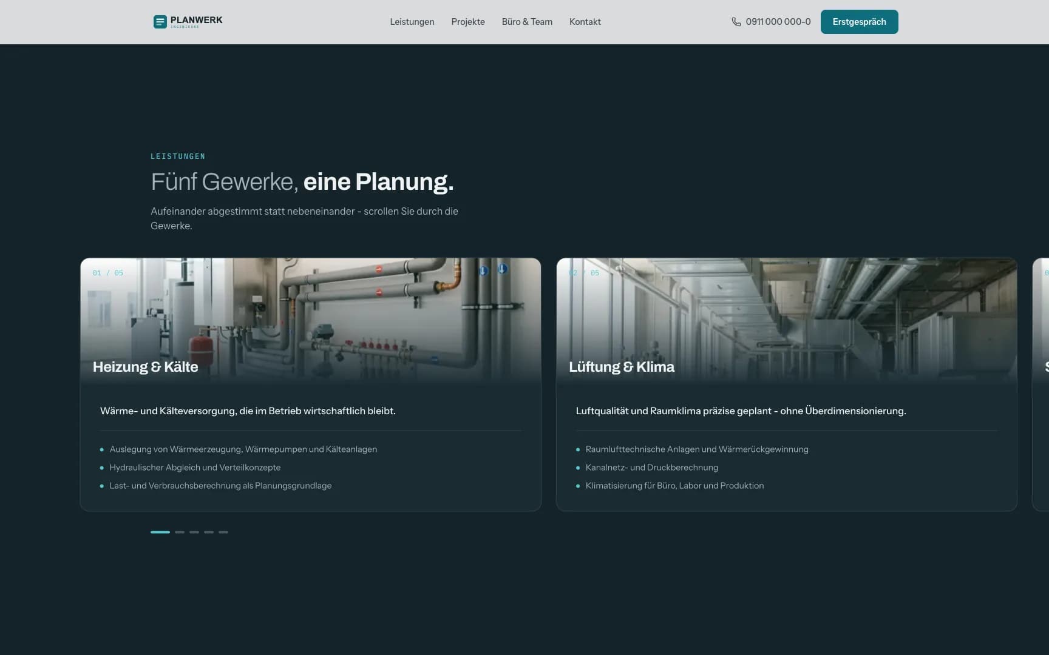Click 'Raumlufttechnische Anlagen' bullet
This screenshot has width=1049, height=655.
click(x=697, y=449)
